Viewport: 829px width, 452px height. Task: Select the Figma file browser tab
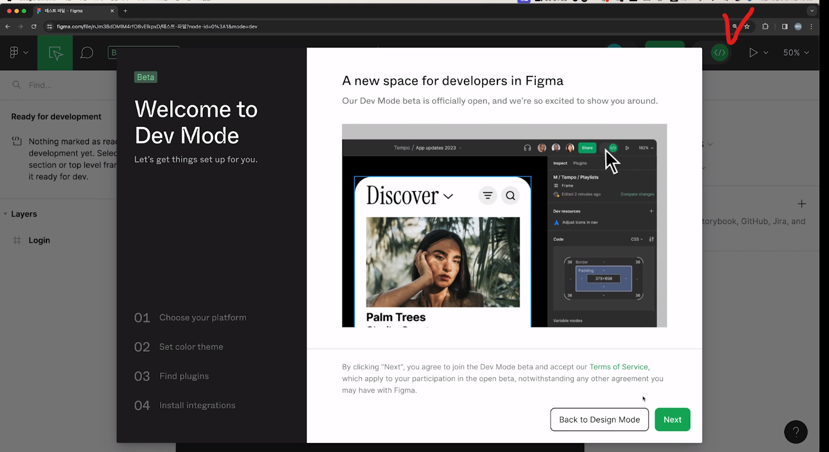[74, 11]
